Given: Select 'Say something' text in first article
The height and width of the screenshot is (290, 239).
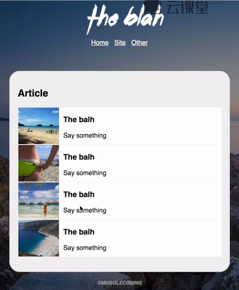Looking at the screenshot, I should pos(85,136).
